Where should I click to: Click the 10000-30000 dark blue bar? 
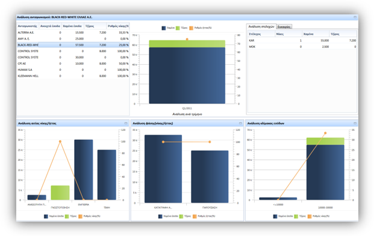click(325, 172)
